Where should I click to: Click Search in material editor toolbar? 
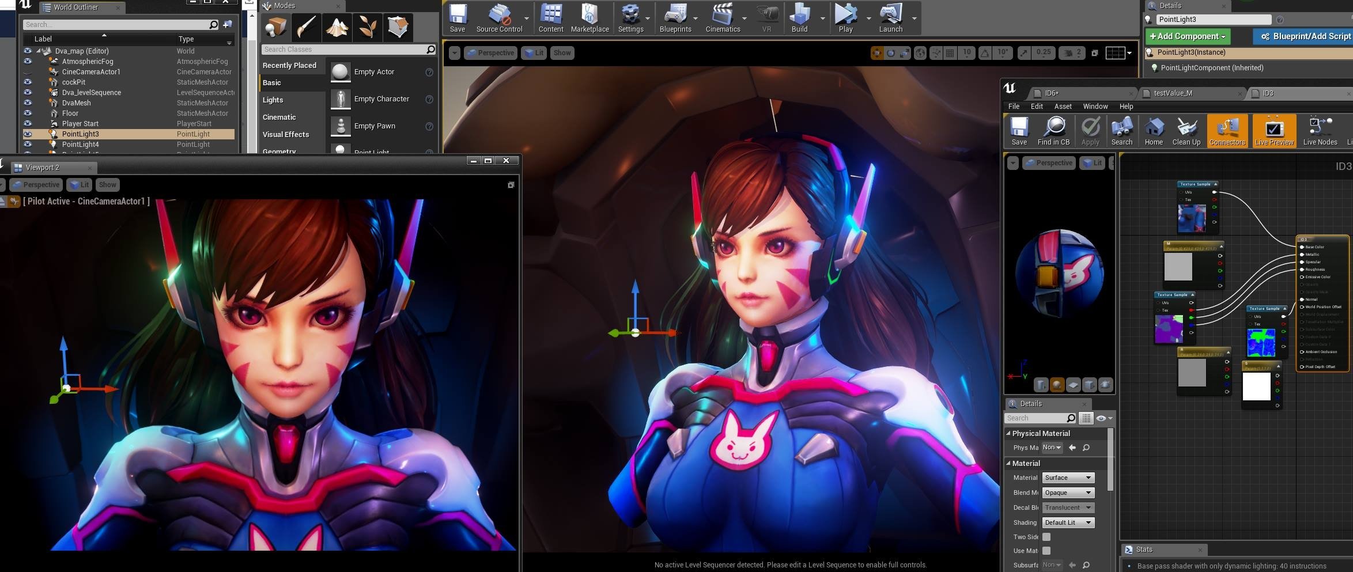click(x=1121, y=131)
